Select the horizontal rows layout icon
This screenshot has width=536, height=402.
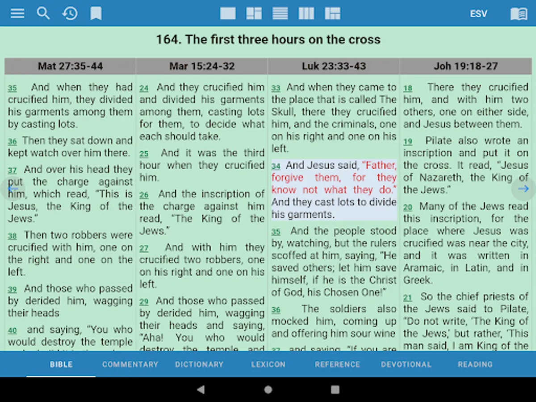280,13
